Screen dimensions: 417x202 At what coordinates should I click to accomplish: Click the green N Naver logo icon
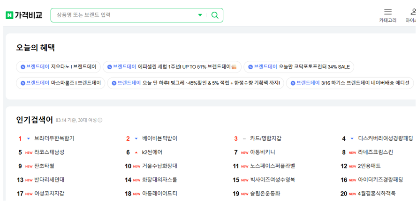[9, 15]
